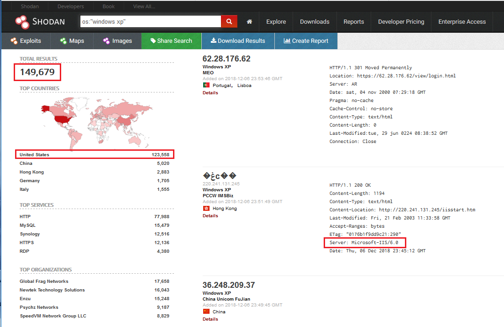Click the Share Search tag icon

click(x=153, y=41)
